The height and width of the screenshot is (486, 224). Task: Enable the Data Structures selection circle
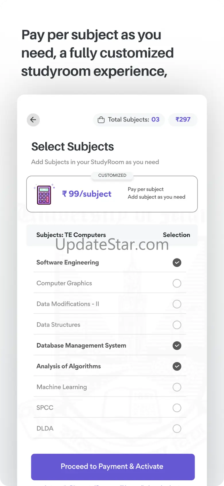[x=177, y=325]
